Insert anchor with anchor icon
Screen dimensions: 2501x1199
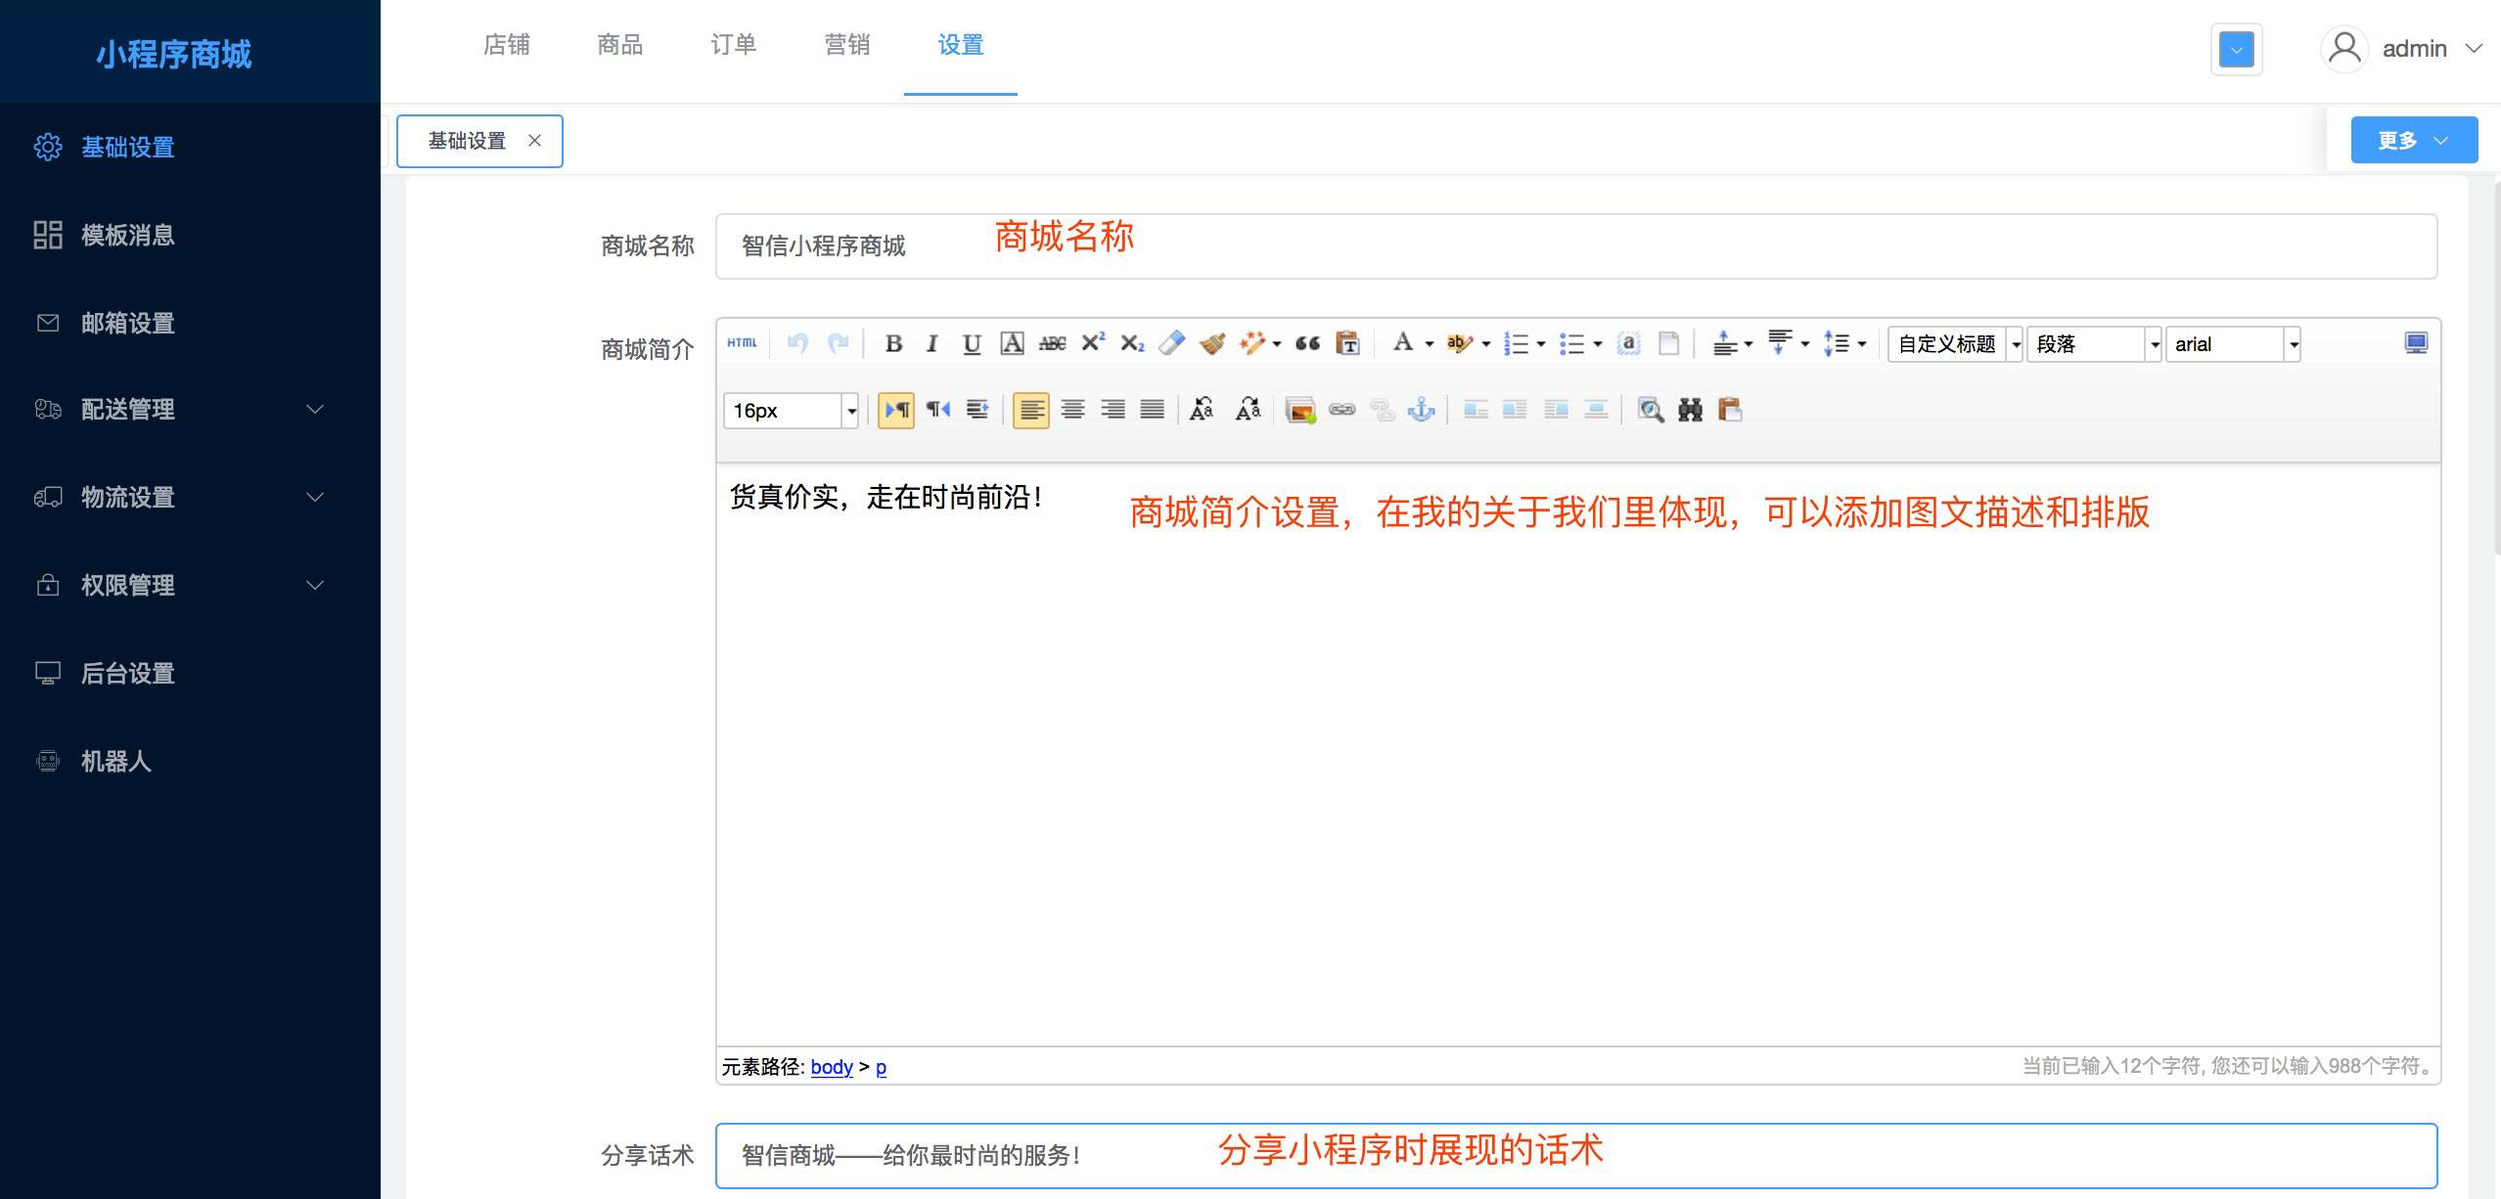click(x=1421, y=410)
